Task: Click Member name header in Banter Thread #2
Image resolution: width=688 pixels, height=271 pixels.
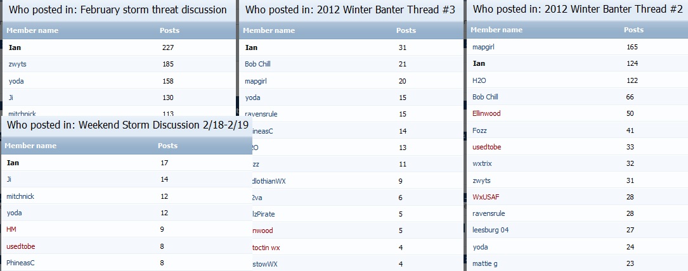Action: [497, 30]
